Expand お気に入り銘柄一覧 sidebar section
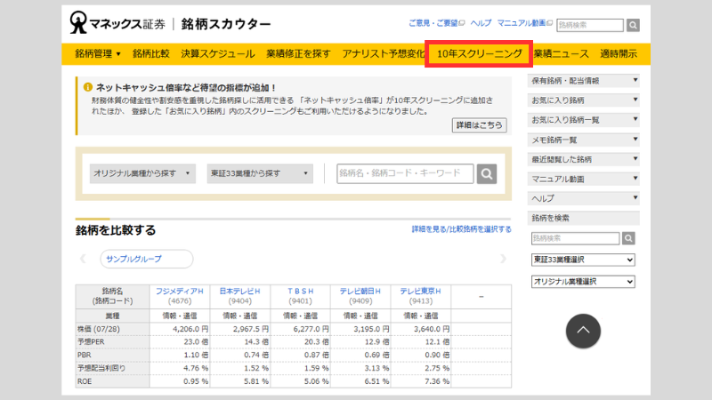This screenshot has height=400, width=712. point(584,120)
